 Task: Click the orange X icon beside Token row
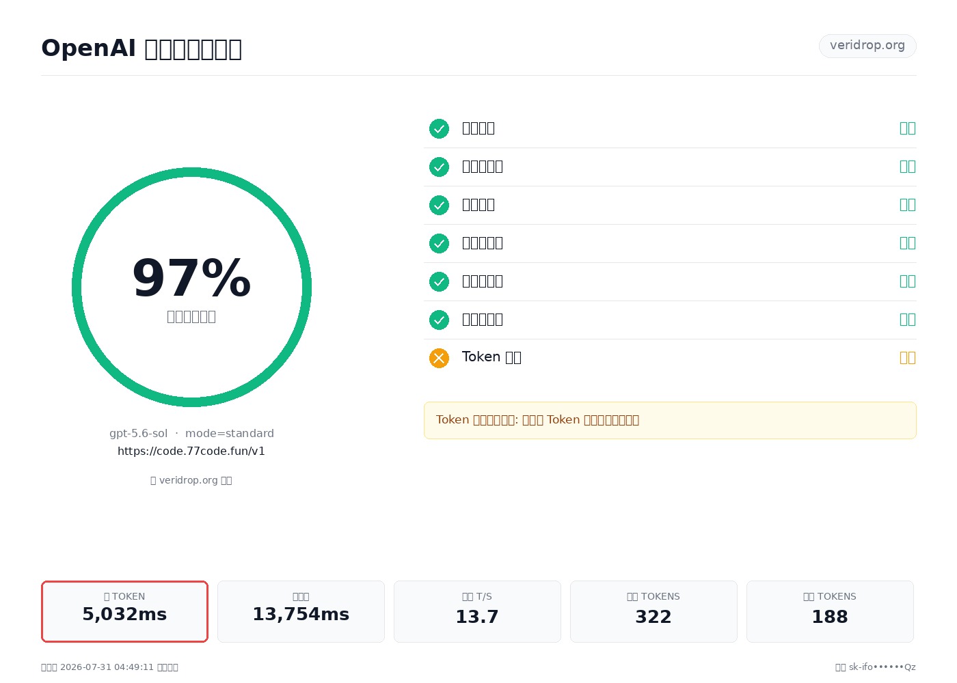tap(439, 358)
